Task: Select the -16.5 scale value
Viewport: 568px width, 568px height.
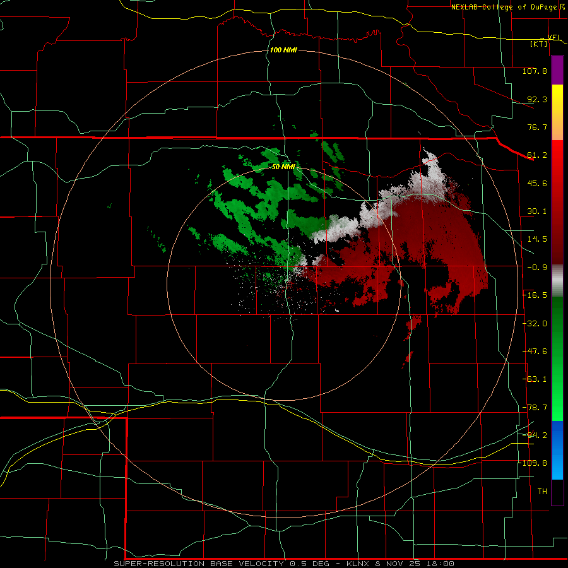Action: [535, 295]
